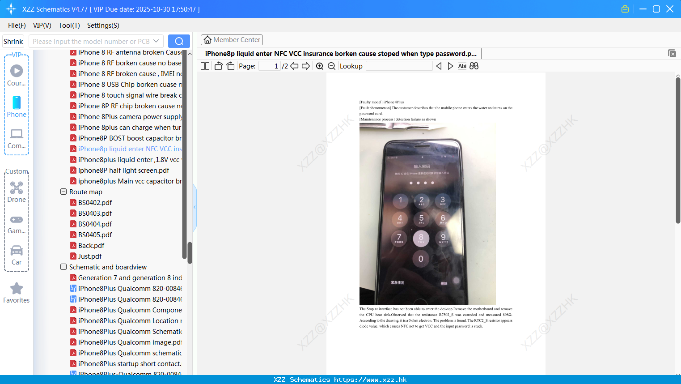Click the XZZ app logo icon

point(11,9)
